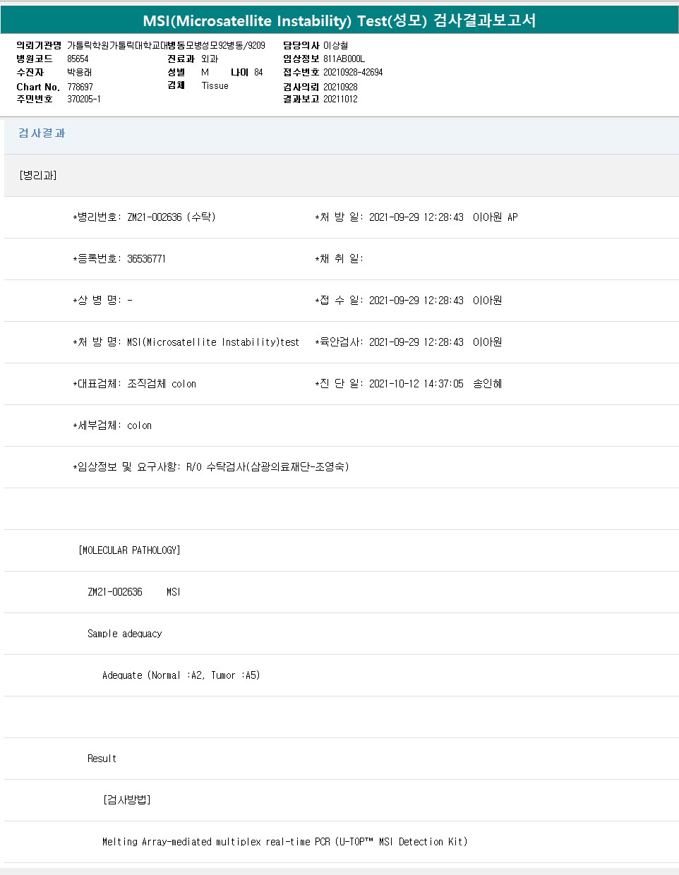The height and width of the screenshot is (875, 679).
Task: Select the '*채 취 일:' collection date label
Action: coord(339,259)
